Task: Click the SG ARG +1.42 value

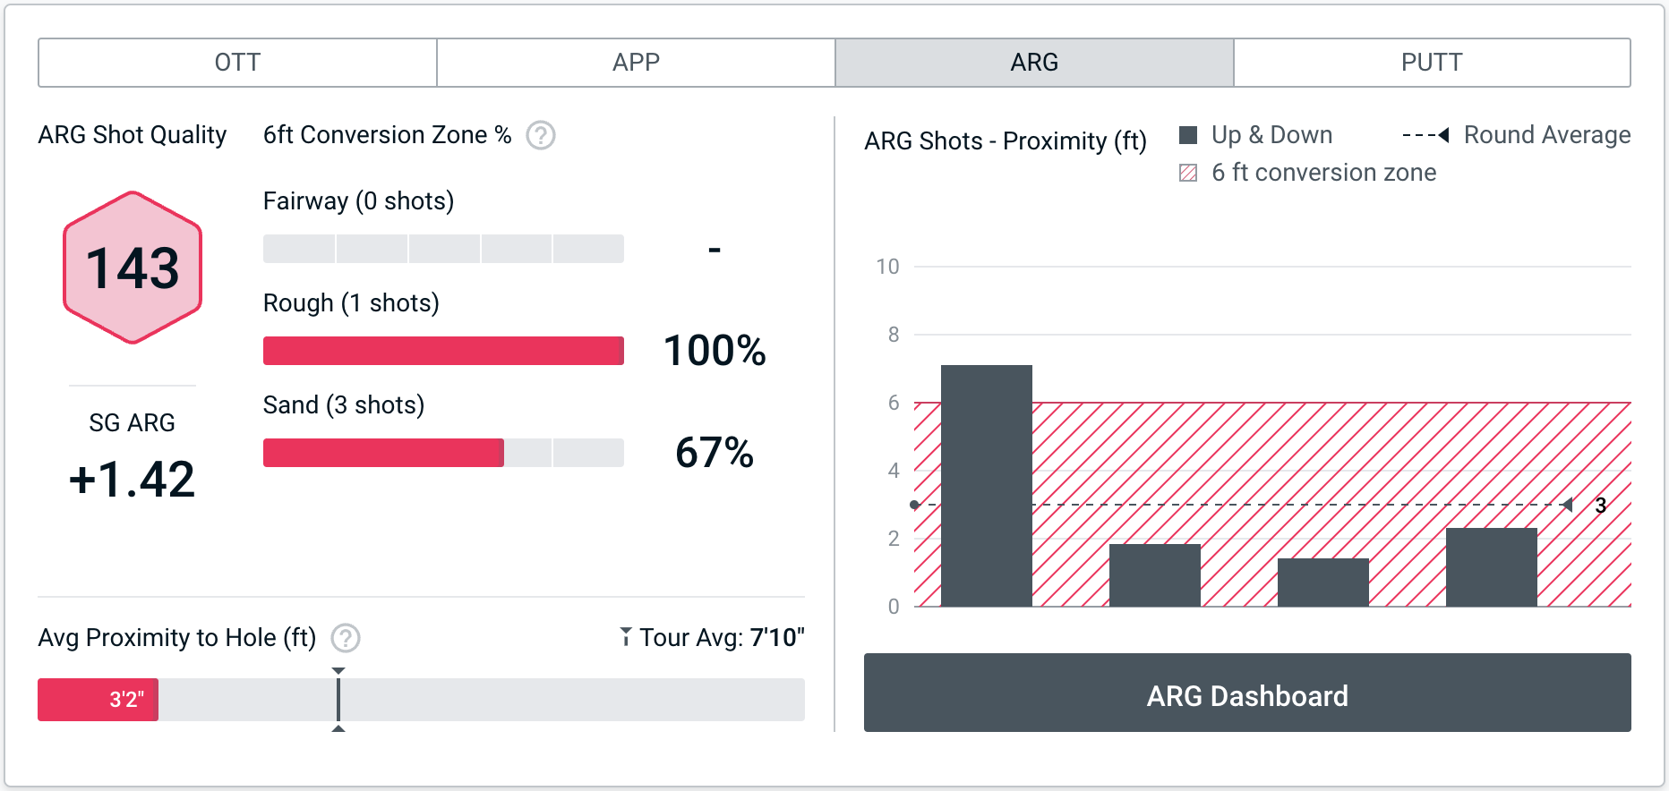Action: (133, 479)
